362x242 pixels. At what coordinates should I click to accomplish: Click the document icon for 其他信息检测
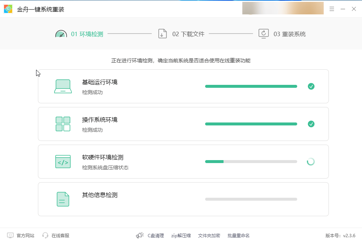click(63, 199)
